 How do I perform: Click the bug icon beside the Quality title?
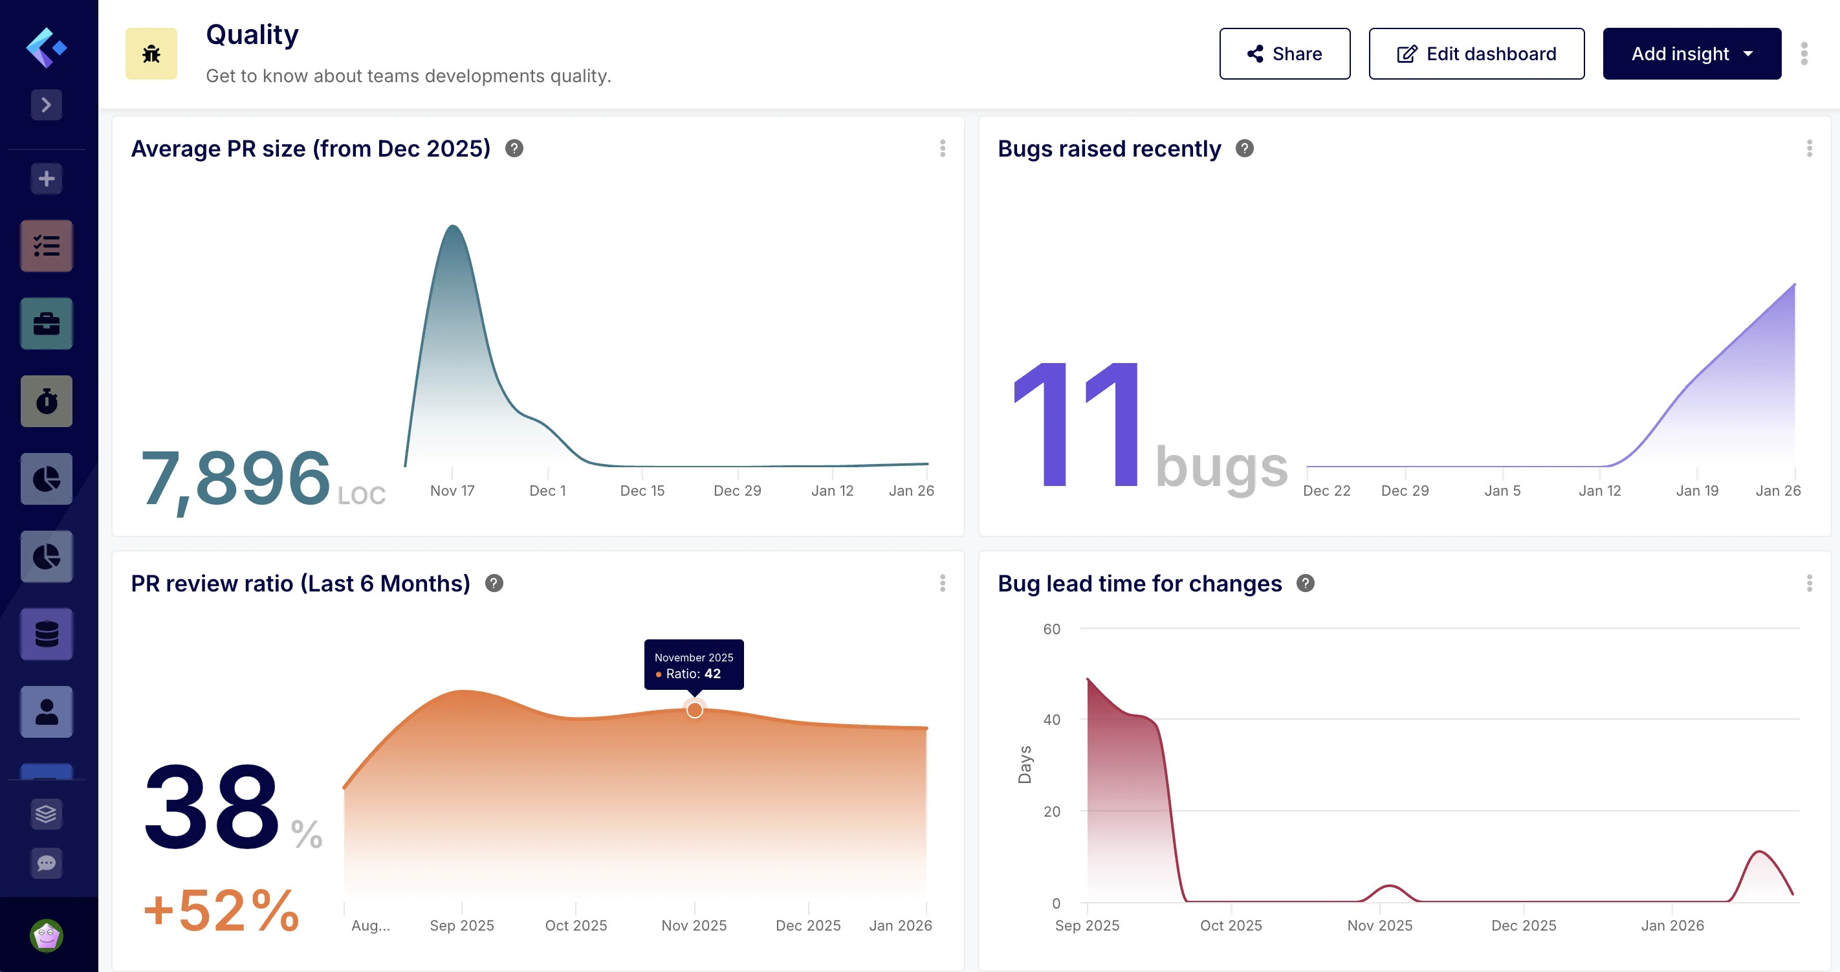(x=151, y=53)
